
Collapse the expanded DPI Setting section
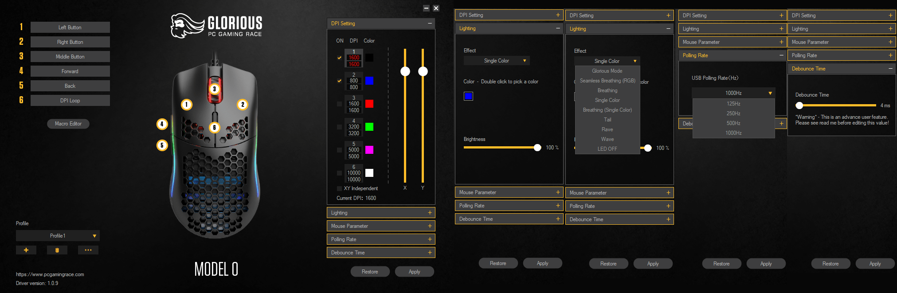click(430, 23)
